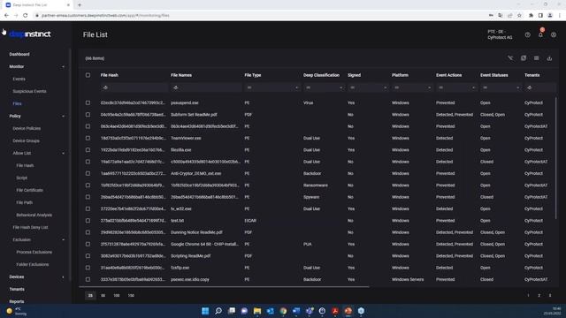The height and width of the screenshot is (318, 566).
Task: Toggle the select-all checkbox in table header
Action: pyautogui.click(x=88, y=75)
